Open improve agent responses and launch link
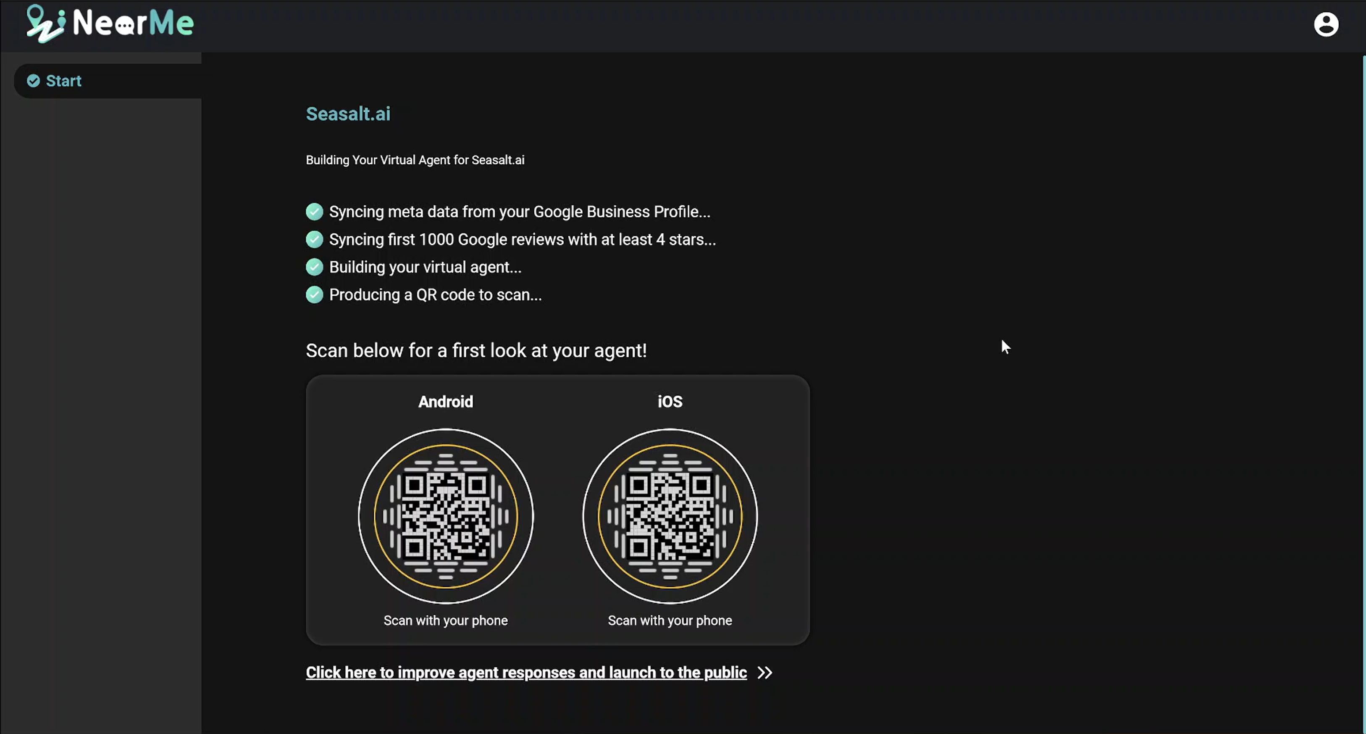Screen dimensions: 1366x734 [526, 673]
